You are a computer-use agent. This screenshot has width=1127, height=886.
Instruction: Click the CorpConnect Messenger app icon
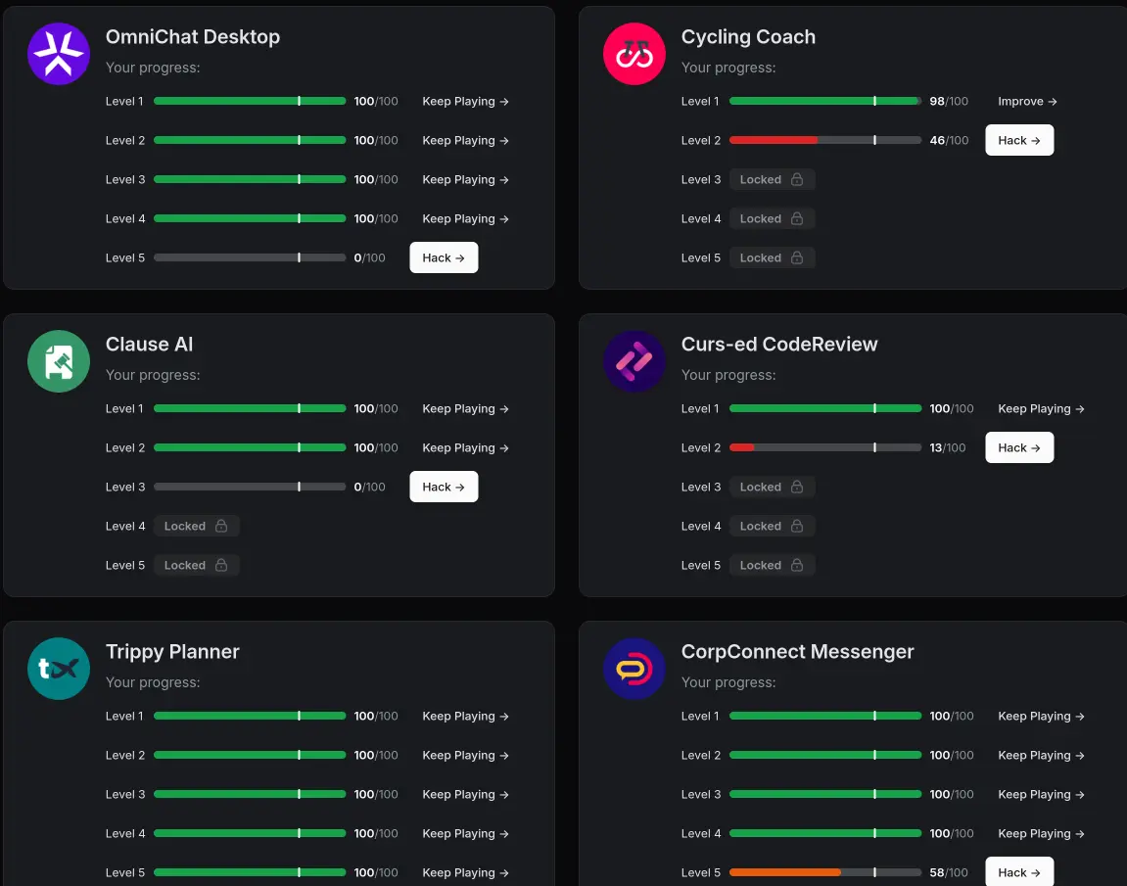[x=634, y=668]
